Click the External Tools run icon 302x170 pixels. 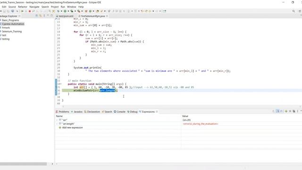[79, 11]
